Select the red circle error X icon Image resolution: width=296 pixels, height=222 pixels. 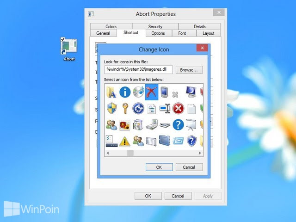178,108
